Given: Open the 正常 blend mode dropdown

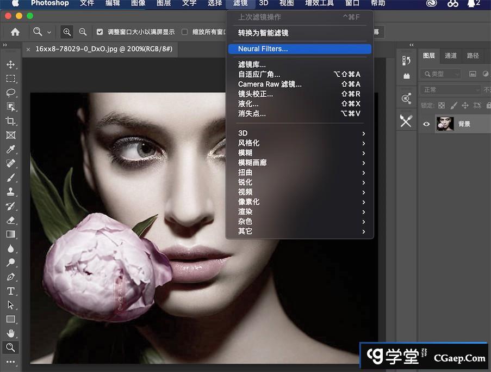Looking at the screenshot, I should [x=450, y=90].
